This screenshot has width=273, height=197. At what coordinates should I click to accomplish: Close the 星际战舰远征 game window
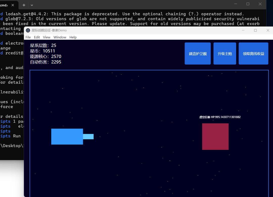(268, 30)
